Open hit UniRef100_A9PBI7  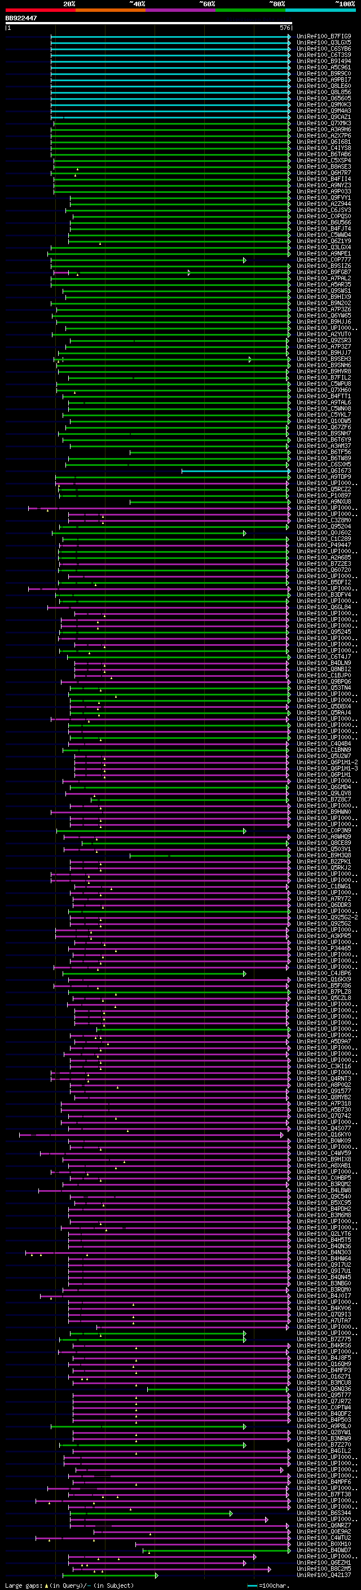[x=323, y=80]
